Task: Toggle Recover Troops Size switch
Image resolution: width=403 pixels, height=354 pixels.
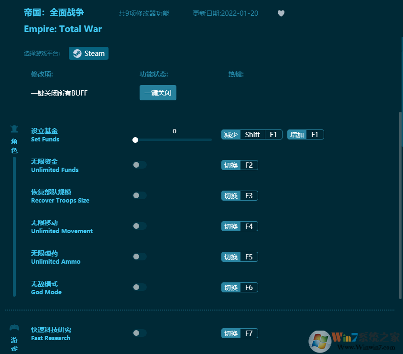Action: [x=139, y=195]
